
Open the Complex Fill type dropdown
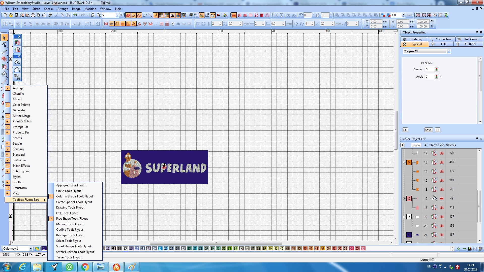tap(449, 51)
